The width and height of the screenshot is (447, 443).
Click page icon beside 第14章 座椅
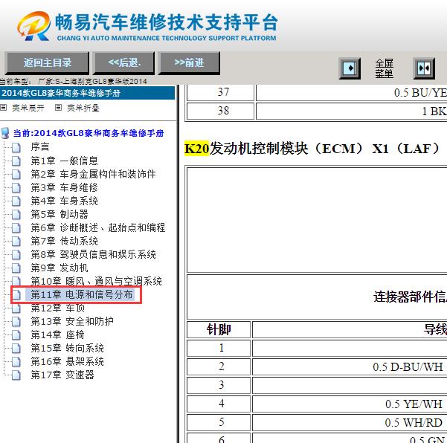[16, 335]
